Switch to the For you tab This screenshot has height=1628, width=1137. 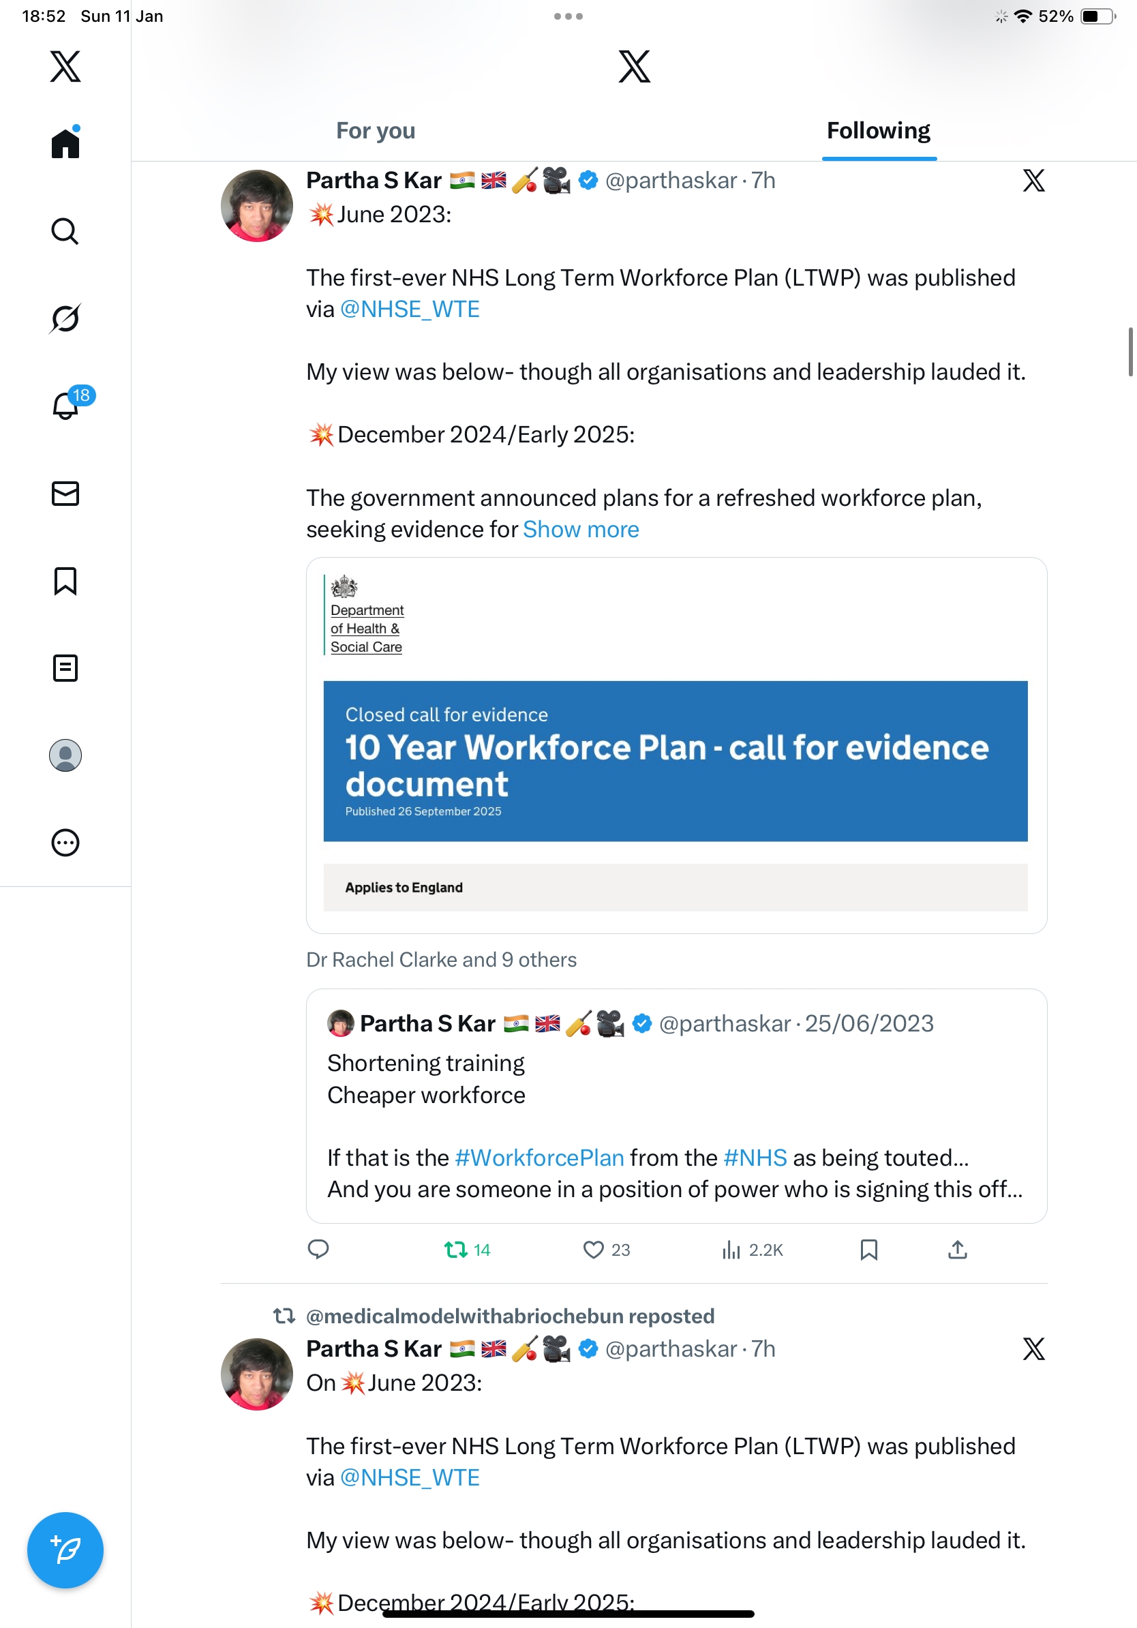376,131
